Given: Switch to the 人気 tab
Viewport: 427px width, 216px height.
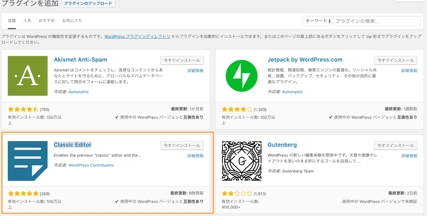Looking at the screenshot, I should [x=27, y=21].
